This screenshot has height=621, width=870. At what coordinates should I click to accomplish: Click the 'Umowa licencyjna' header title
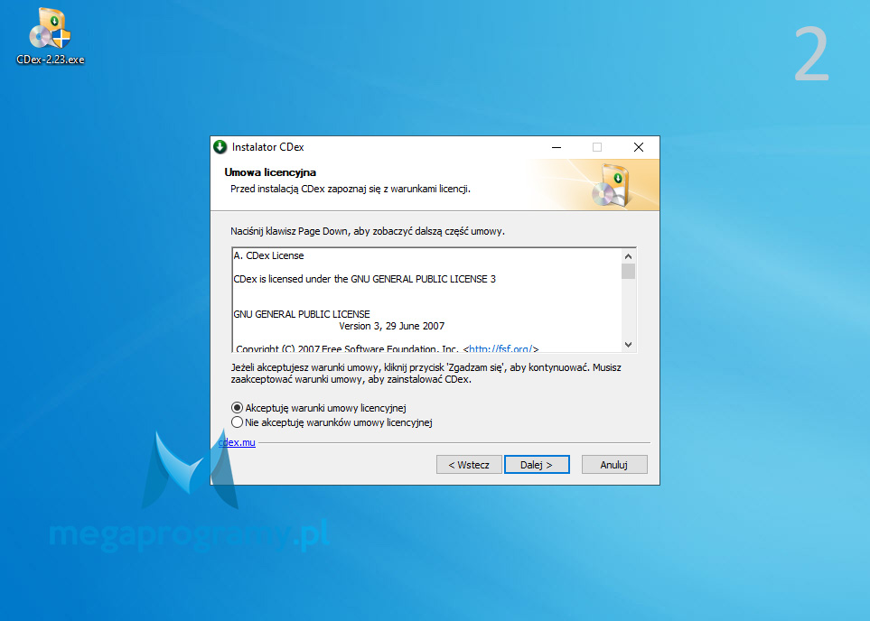(x=270, y=172)
